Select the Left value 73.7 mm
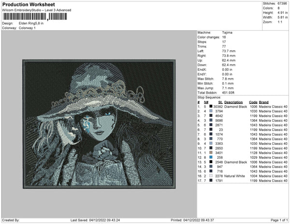This screenshot has height=224, width=290. pyautogui.click(x=229, y=51)
